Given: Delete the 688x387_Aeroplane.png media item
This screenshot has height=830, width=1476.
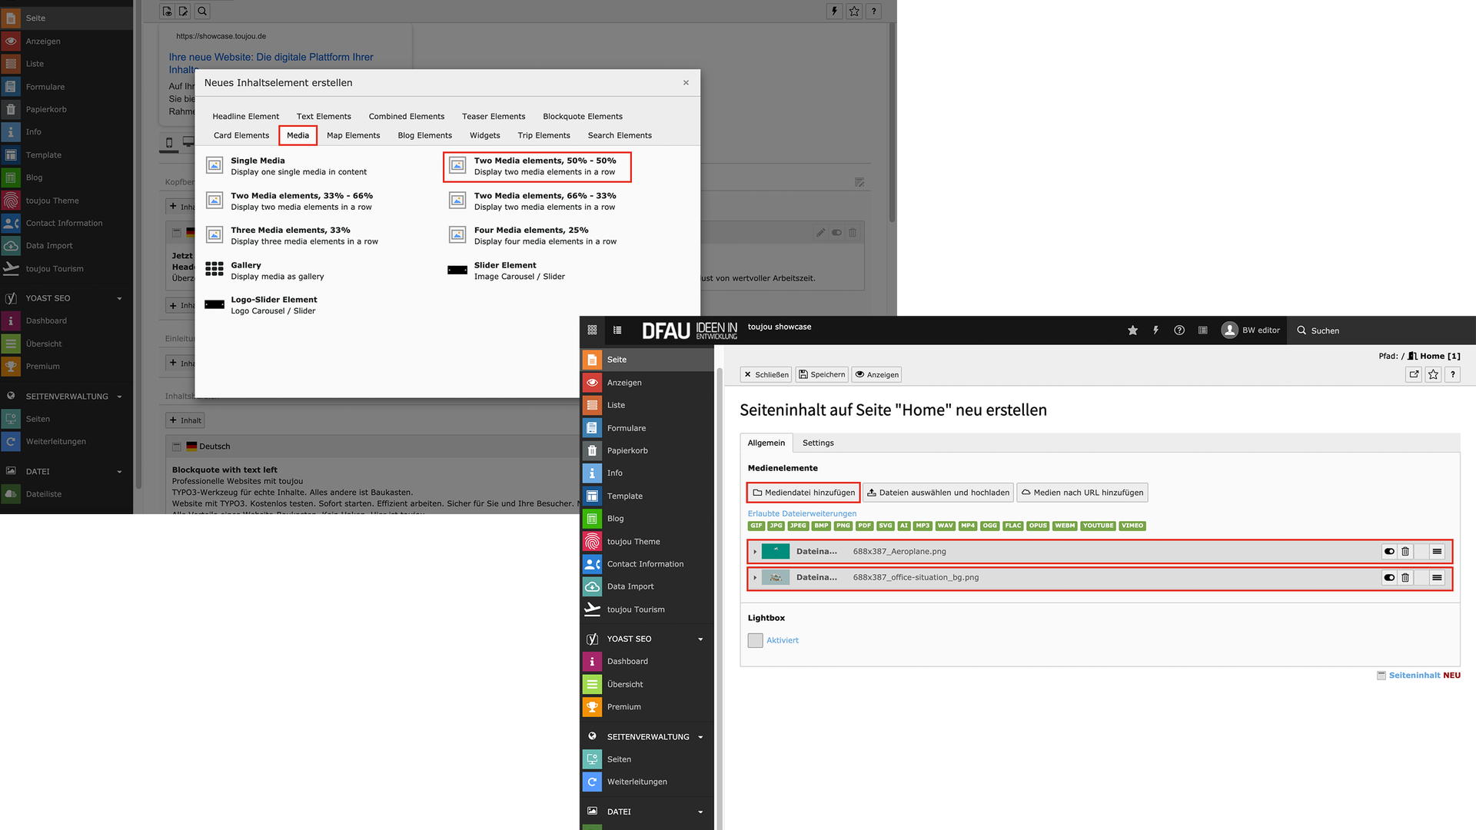Looking at the screenshot, I should point(1405,552).
